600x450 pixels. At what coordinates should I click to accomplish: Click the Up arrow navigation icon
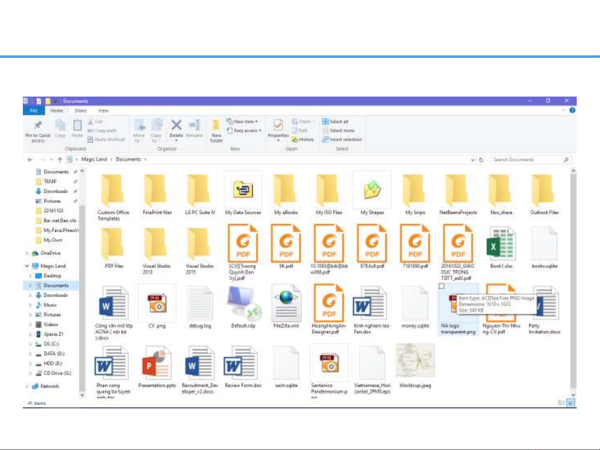60,159
